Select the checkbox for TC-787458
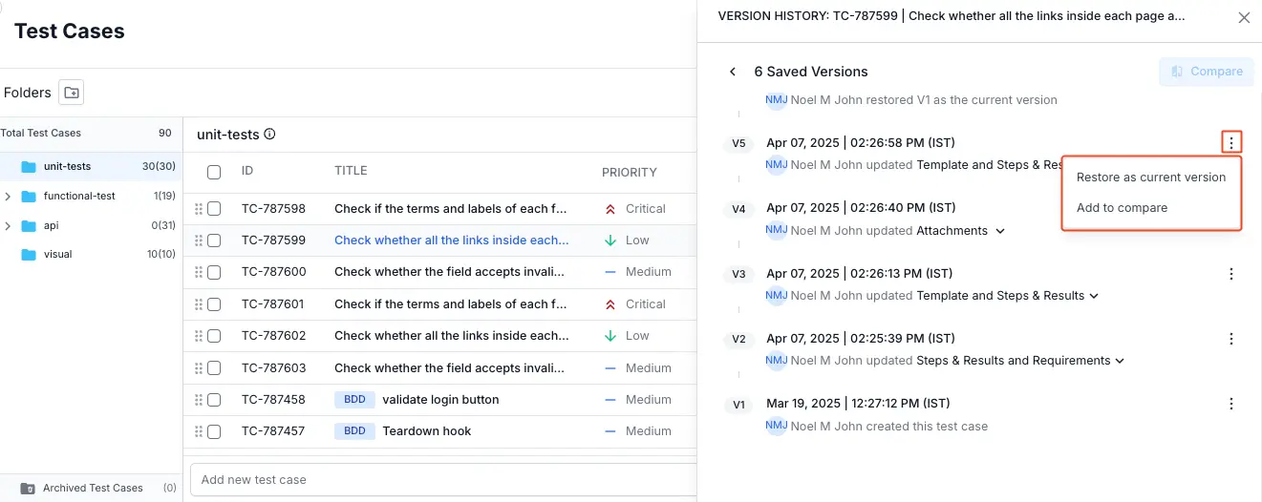The width and height of the screenshot is (1262, 502). 214,400
